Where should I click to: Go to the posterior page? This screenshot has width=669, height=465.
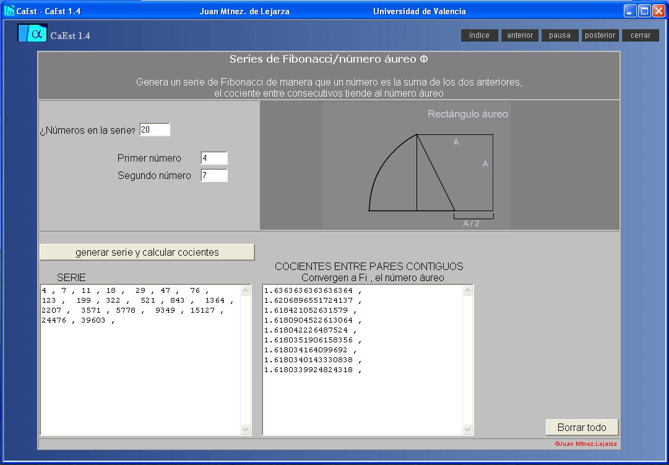click(600, 35)
